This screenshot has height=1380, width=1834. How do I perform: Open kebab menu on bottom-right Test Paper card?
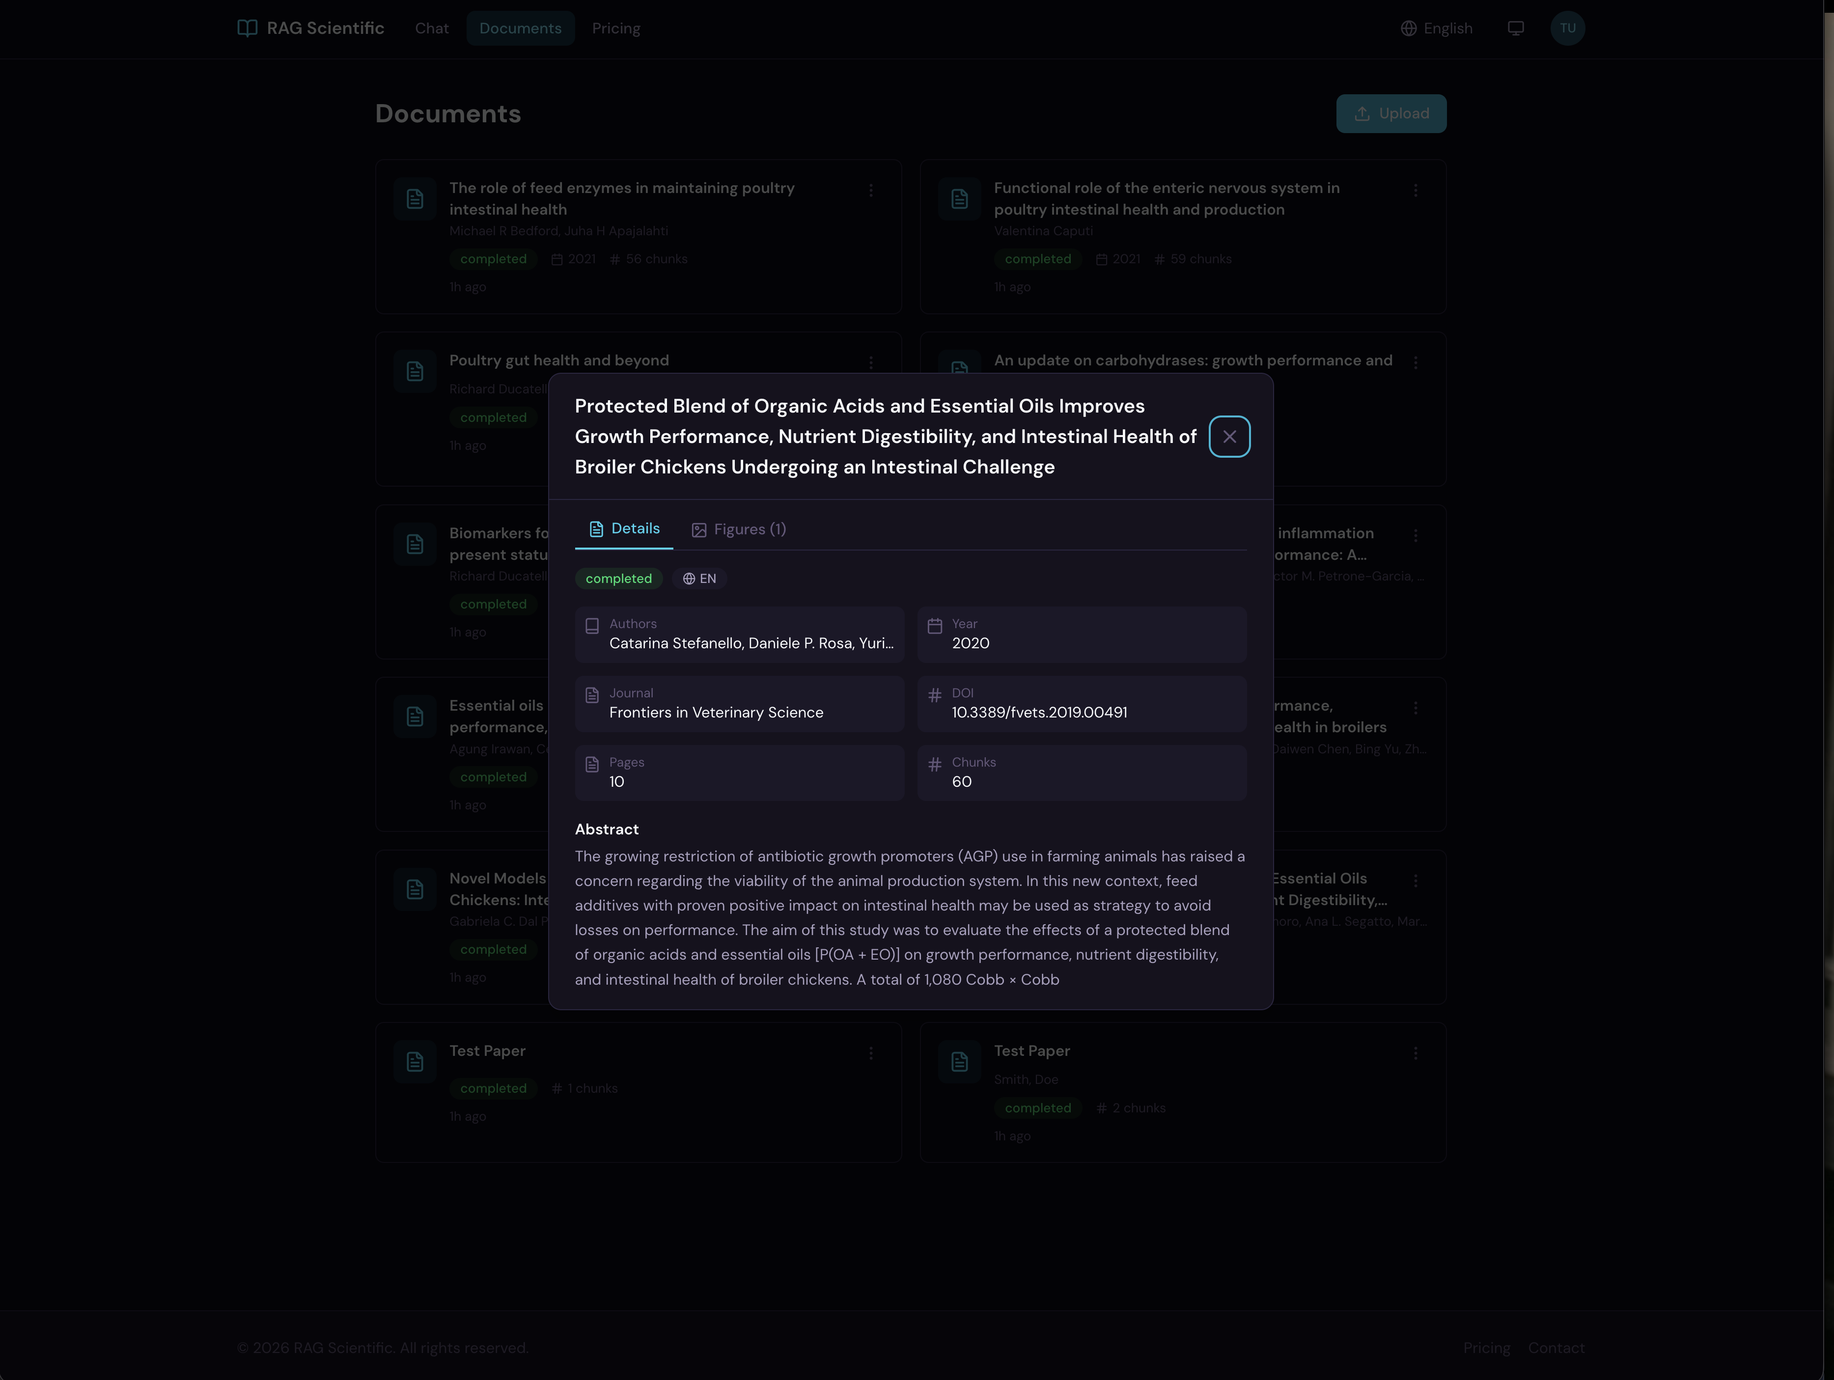[1416, 1053]
